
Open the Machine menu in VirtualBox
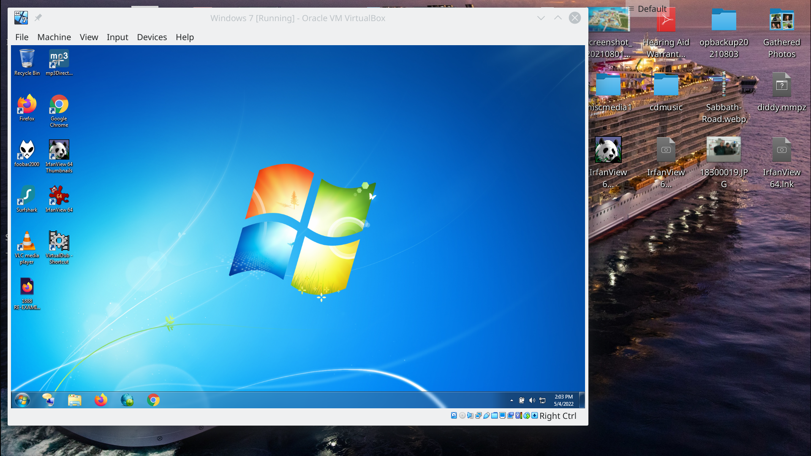54,37
